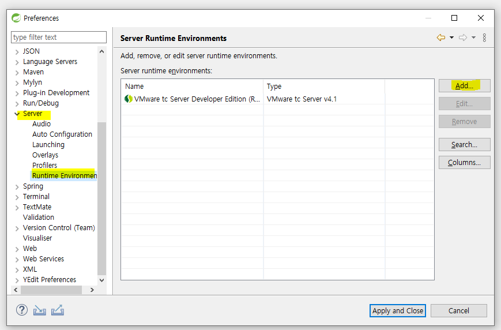
Task: Expand the Maven preferences node
Action: pos(17,72)
